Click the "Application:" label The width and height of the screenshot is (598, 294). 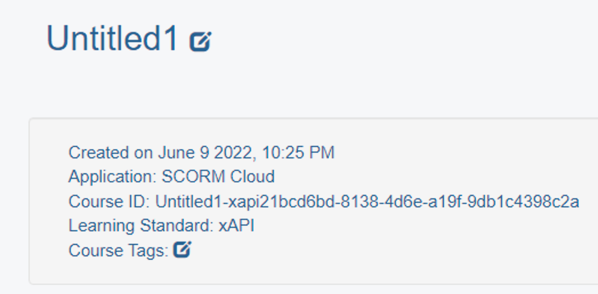click(x=113, y=177)
